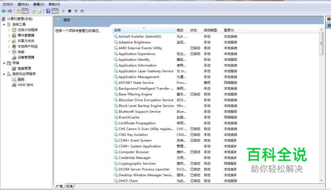This screenshot has height=190, width=331.
Task: Click the Help question mark toolbar icon
Action: 48,11
